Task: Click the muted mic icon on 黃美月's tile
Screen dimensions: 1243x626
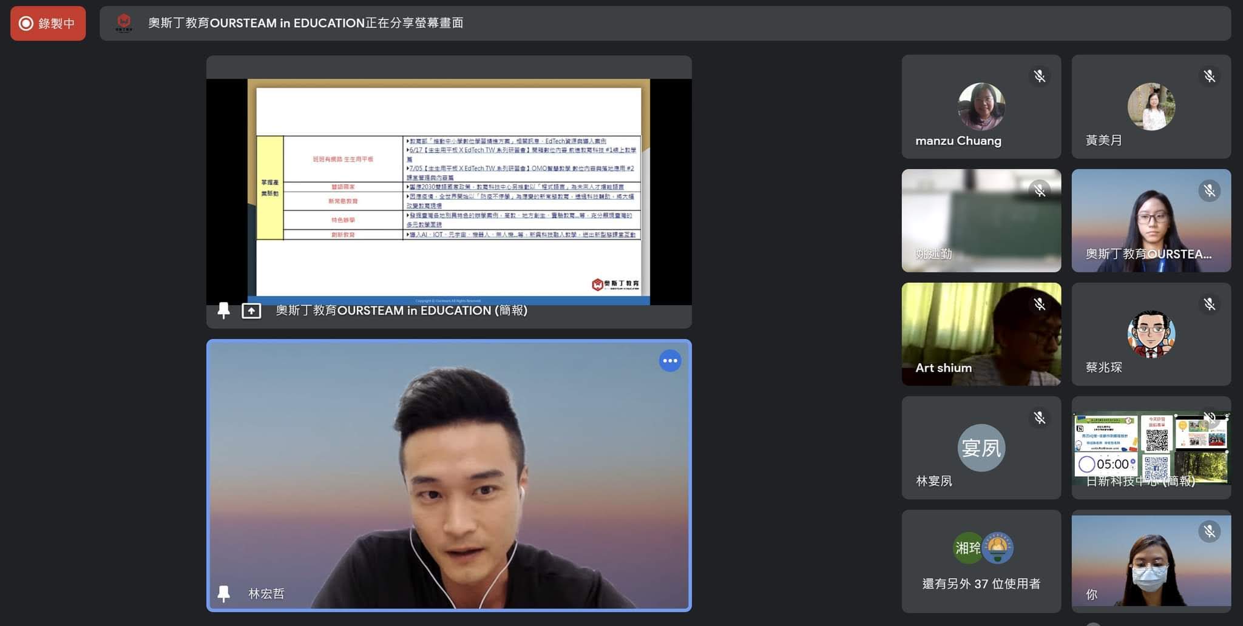Action: pyautogui.click(x=1210, y=76)
